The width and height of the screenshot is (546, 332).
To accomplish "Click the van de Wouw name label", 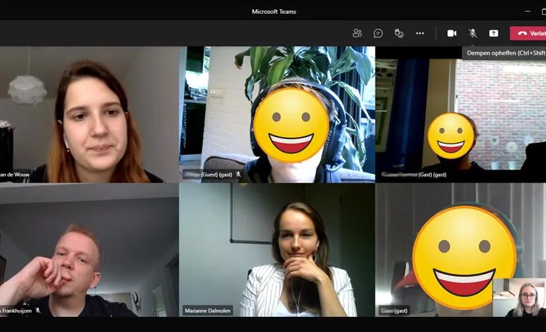I will point(15,175).
